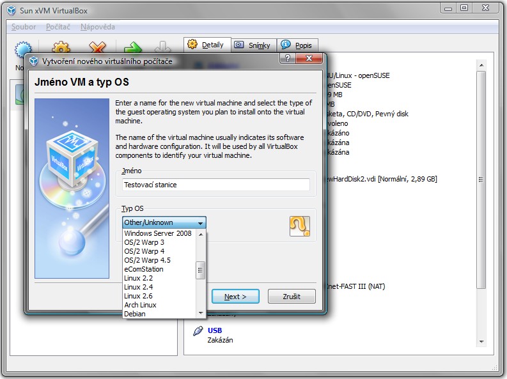Viewport: 507px width, 379px height.
Task: Click the OS list scroll-up arrow
Action: [x=201, y=234]
